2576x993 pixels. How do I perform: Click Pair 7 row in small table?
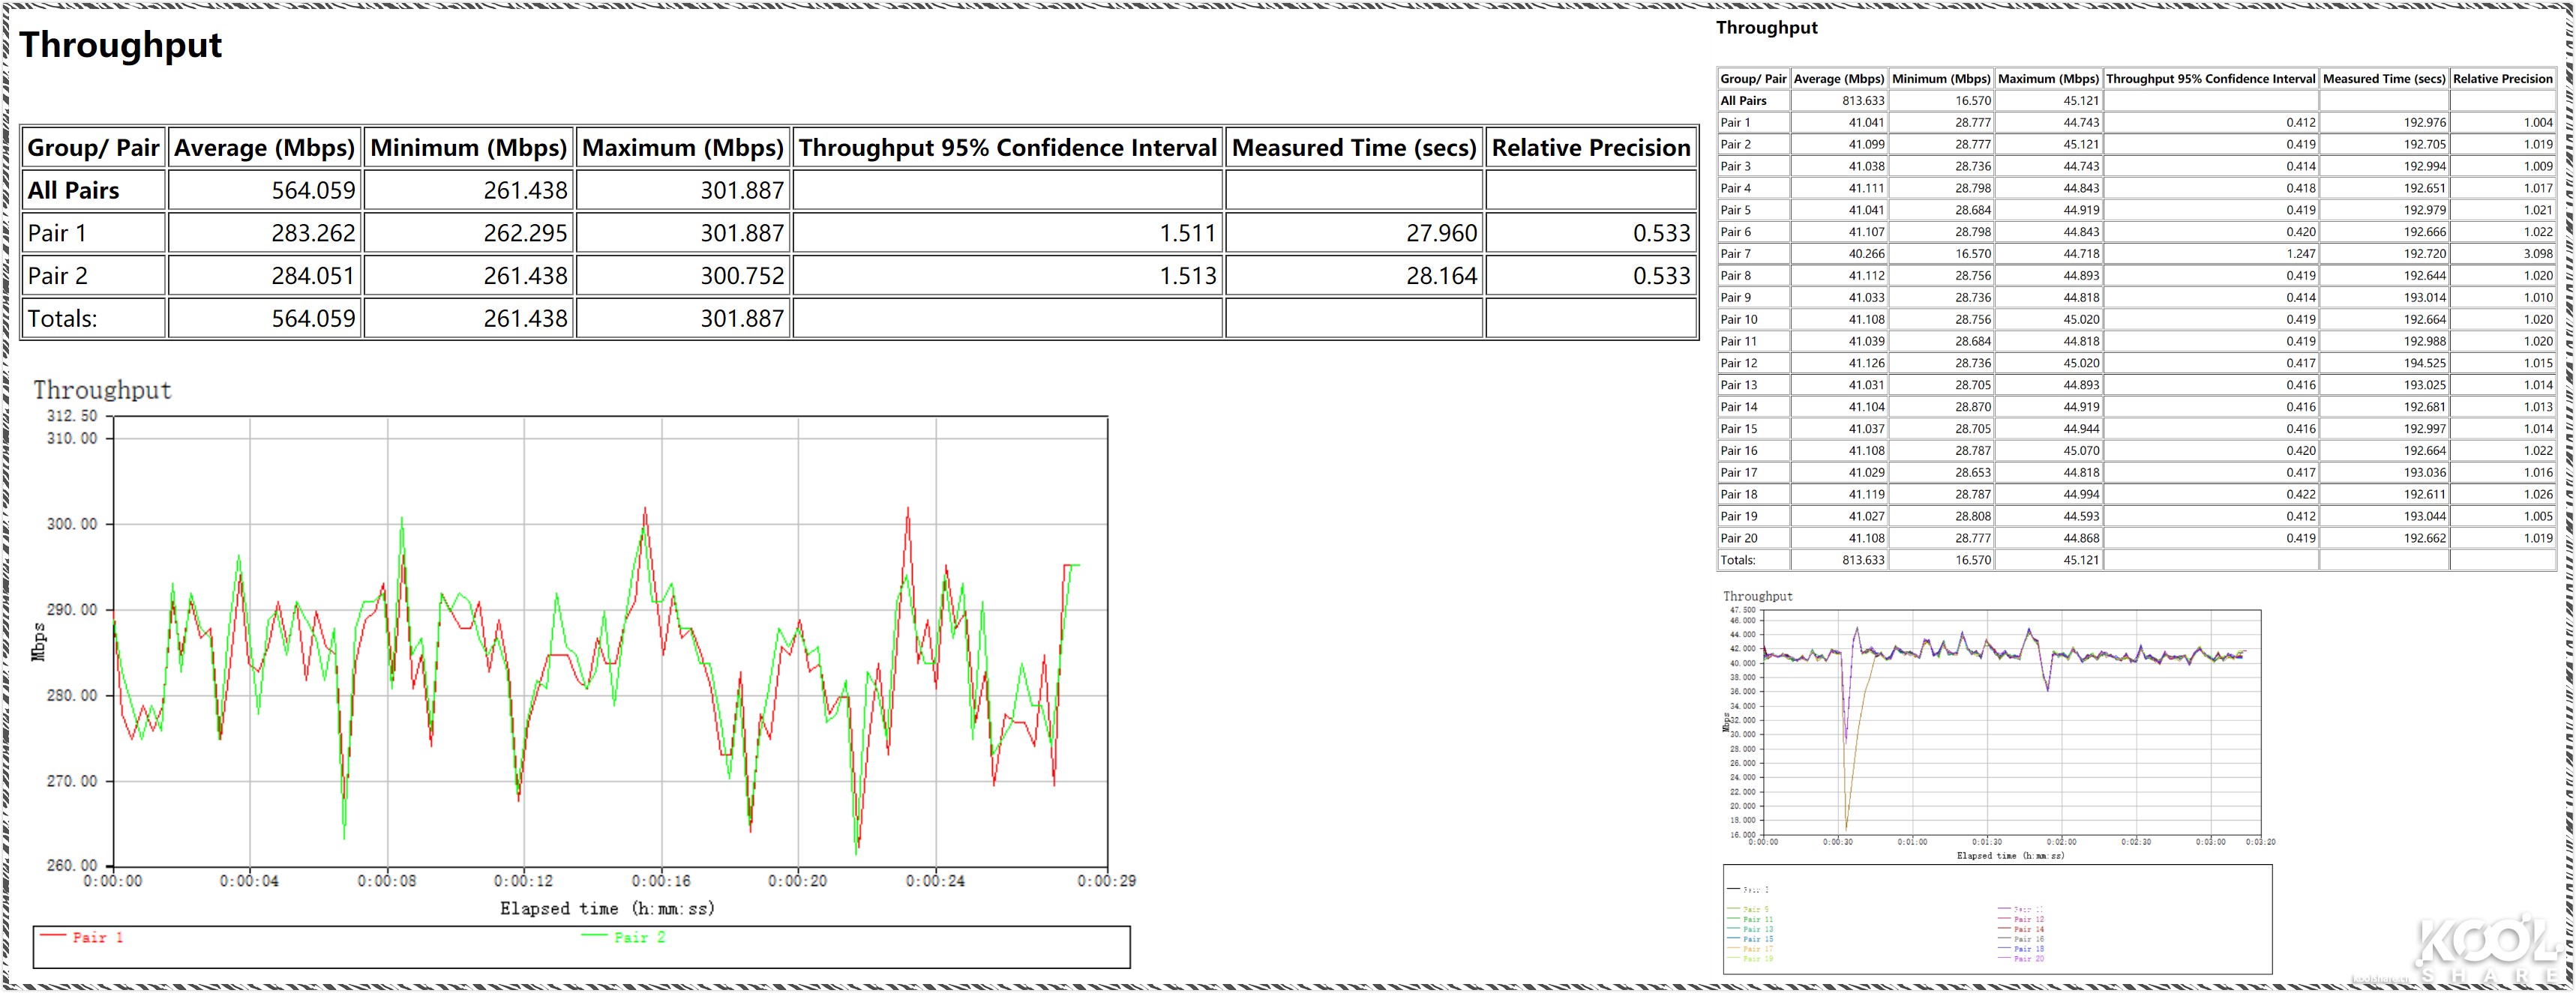(1736, 254)
